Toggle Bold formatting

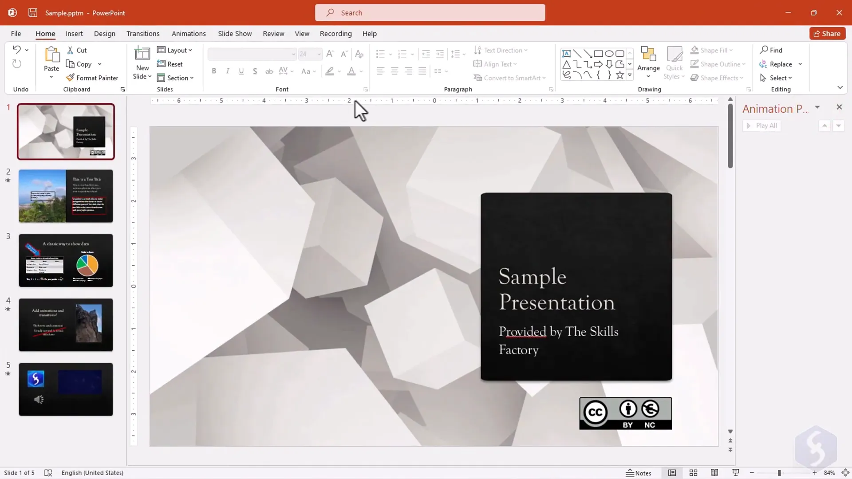click(214, 71)
